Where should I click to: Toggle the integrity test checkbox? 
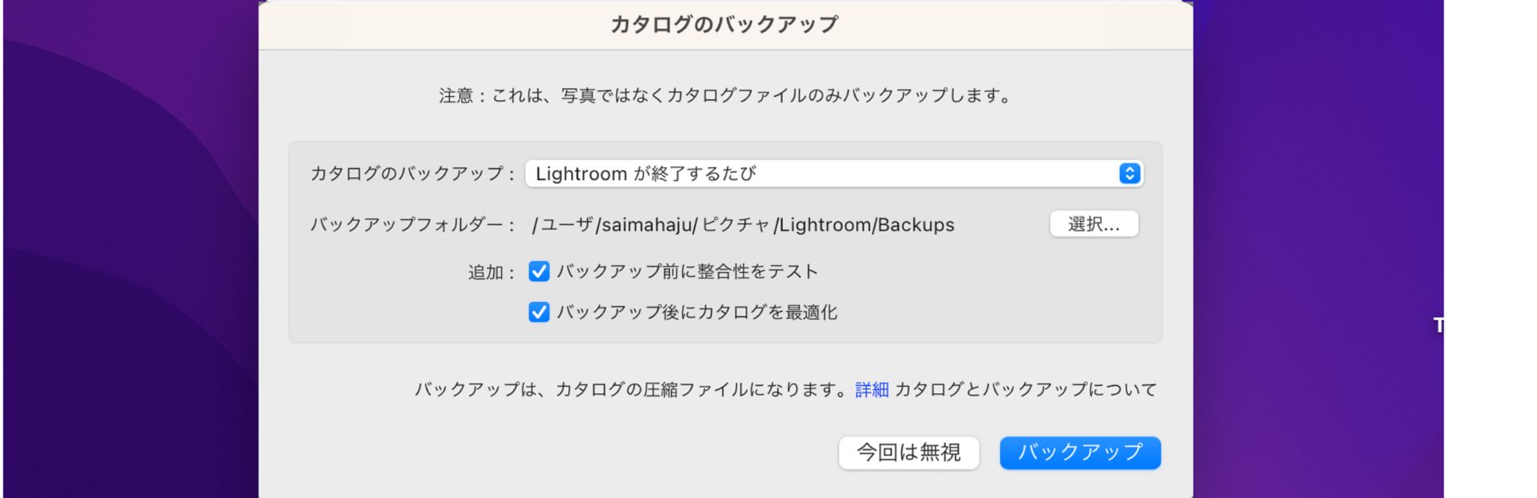[x=538, y=271]
